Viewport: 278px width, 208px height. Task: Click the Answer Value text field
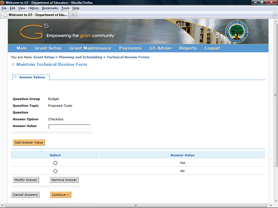[69, 127]
